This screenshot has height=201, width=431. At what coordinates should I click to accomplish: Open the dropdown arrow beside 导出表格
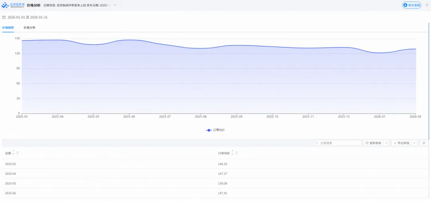(x=414, y=143)
